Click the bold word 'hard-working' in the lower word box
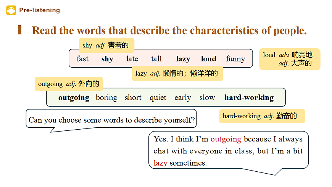Viewport: 332px width, 187px height. pos(249,98)
